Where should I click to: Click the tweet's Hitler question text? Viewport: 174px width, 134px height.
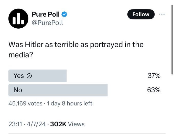pyautogui.click(x=76, y=49)
